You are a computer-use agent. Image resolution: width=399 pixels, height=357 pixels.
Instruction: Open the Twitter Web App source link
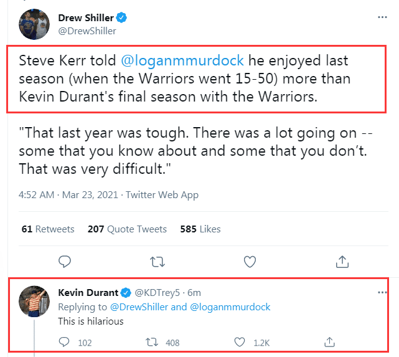(x=162, y=194)
